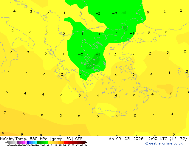The image size is (189, 146).
Task: Click the -0 temperature label
Action: (x=80, y=75)
